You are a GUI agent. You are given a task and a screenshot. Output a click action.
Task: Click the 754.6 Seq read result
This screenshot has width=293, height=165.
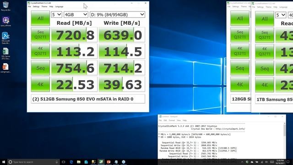point(74,68)
